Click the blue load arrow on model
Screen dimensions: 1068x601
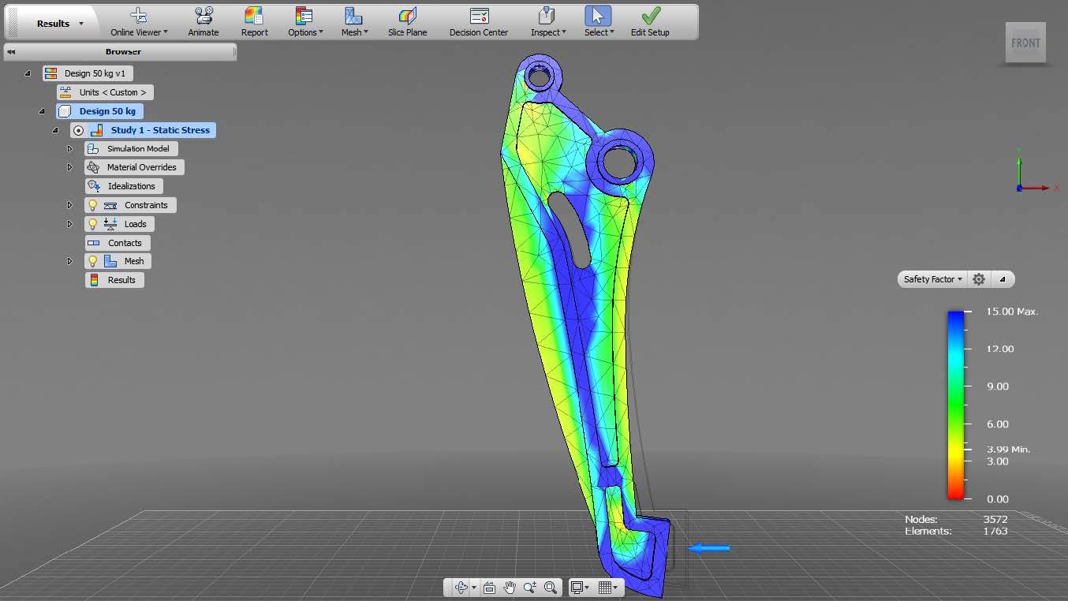click(x=709, y=548)
